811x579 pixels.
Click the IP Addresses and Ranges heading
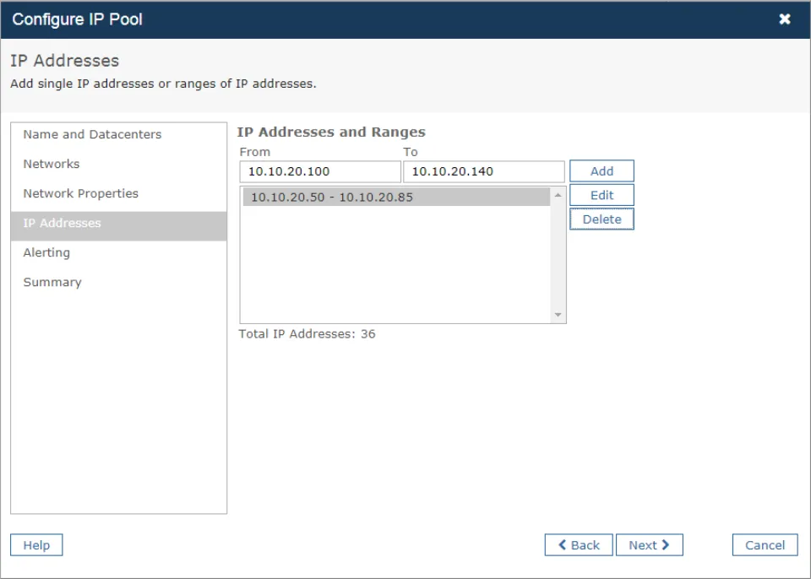pos(331,133)
